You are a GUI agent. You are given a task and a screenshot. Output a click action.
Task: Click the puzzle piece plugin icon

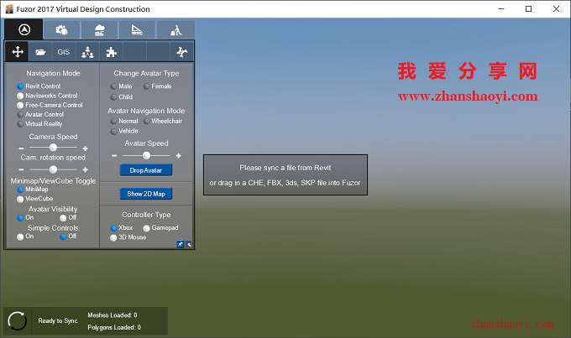click(111, 52)
